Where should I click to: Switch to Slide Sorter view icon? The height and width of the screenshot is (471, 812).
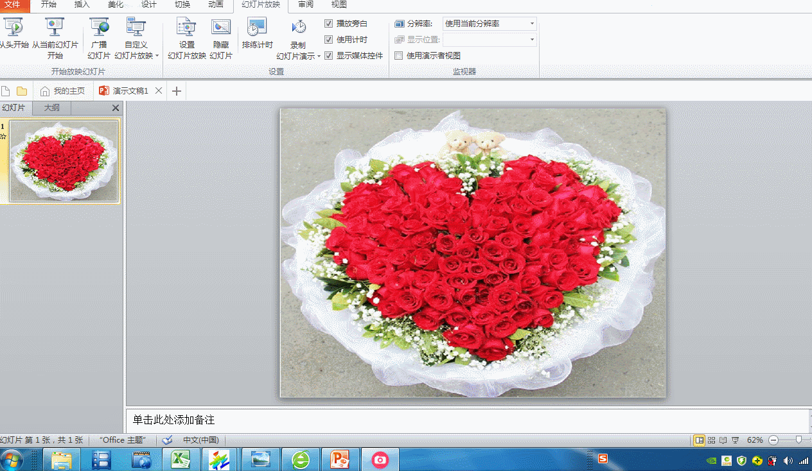click(711, 440)
